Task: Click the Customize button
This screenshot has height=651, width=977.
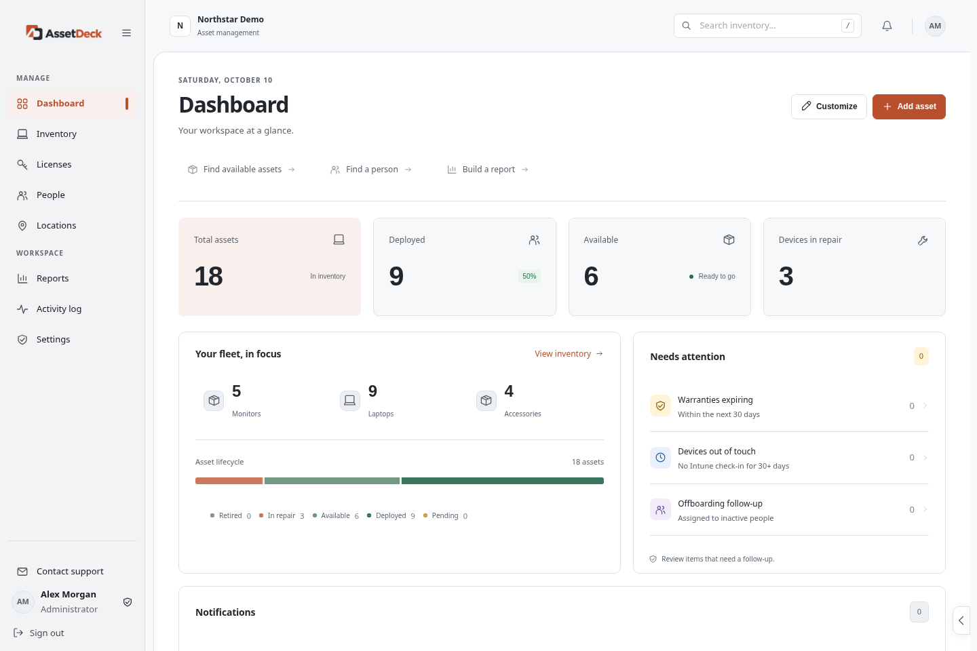Action: pyautogui.click(x=829, y=106)
